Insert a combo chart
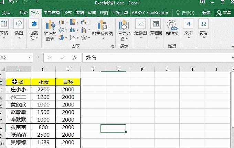The image size is (234, 148). pyautogui.click(x=84, y=30)
